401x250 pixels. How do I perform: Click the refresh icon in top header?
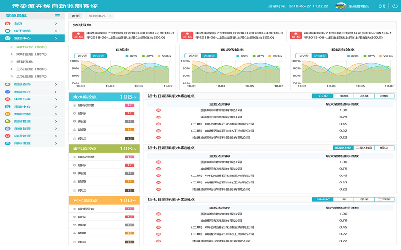click(x=382, y=6)
